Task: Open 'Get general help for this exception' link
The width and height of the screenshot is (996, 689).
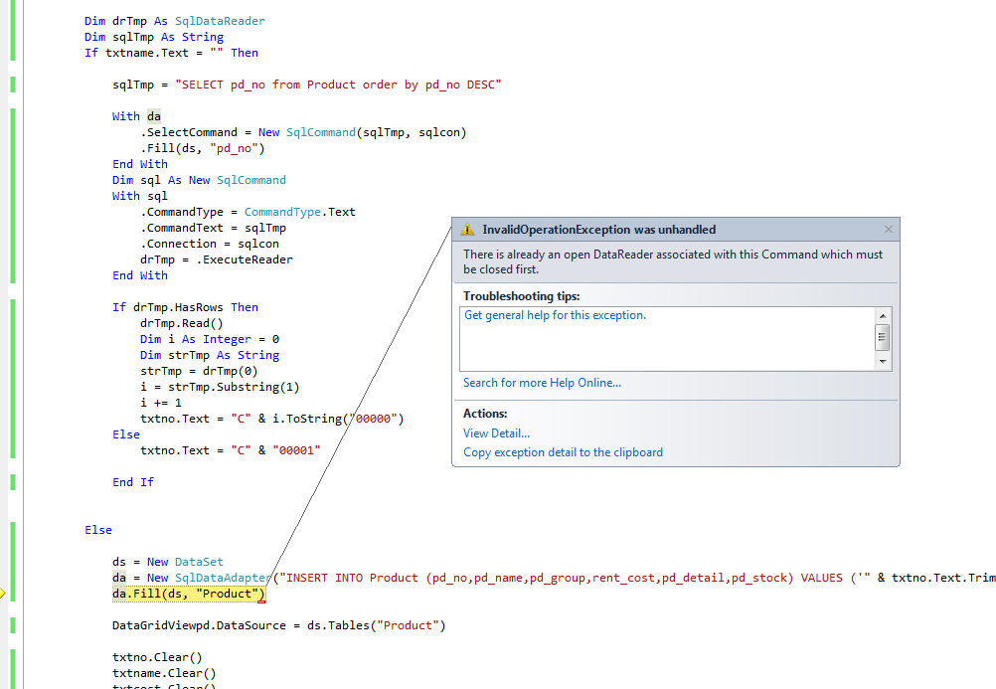Action: coord(555,315)
